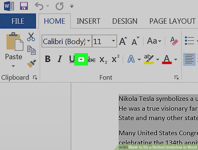Save the document with floppy icon
Viewport: 198px width, 150px height.
24,6
